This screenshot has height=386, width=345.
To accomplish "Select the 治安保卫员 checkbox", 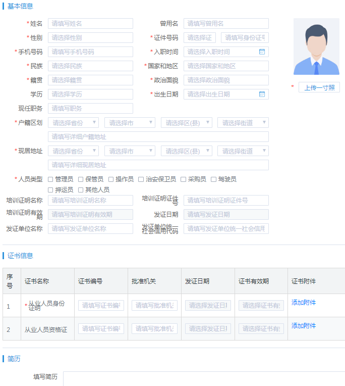I will click(141, 179).
